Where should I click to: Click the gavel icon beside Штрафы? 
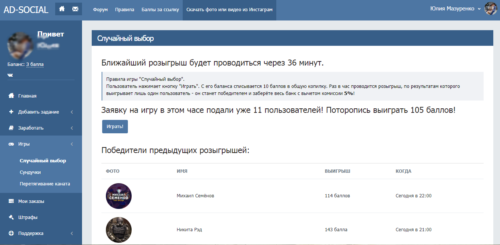pyautogui.click(x=11, y=217)
